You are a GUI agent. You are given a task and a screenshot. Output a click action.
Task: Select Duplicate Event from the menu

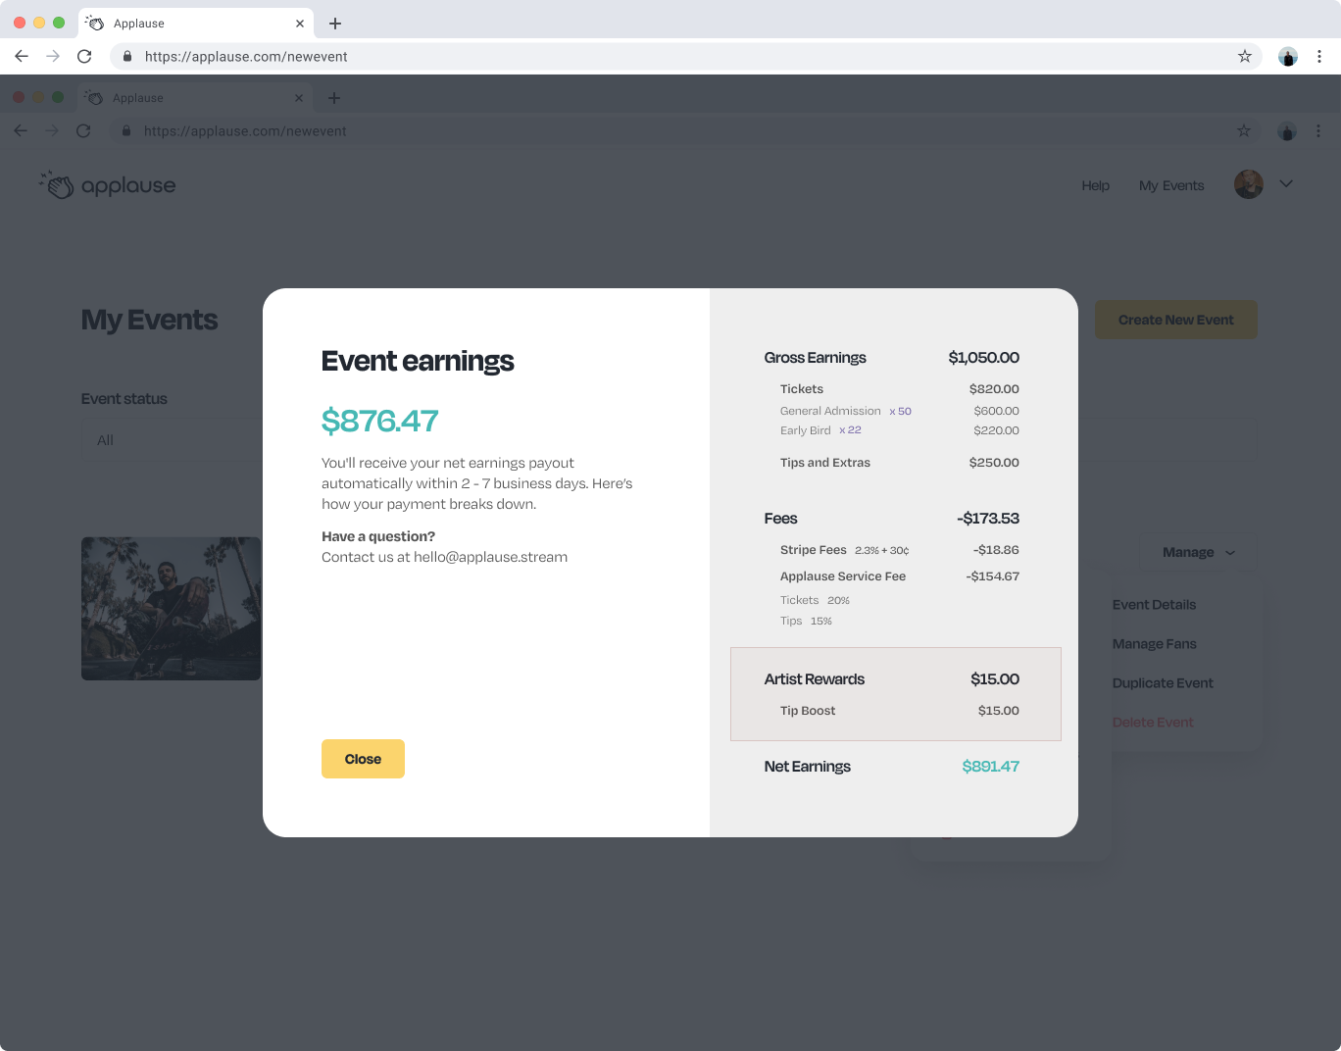[1163, 683]
